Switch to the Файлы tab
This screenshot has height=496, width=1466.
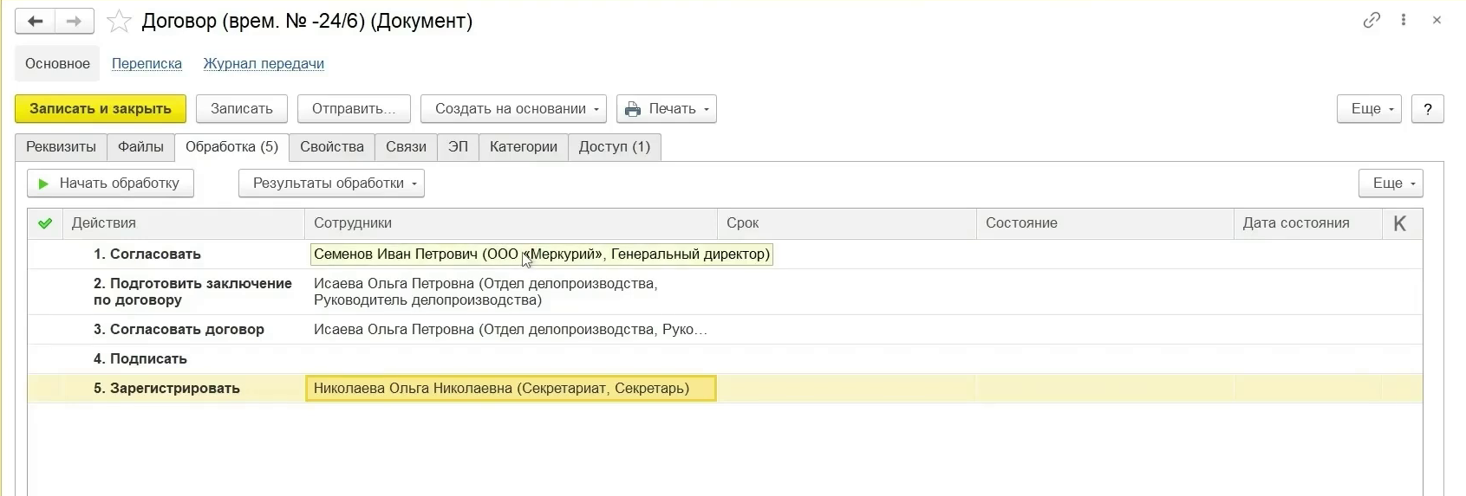[140, 147]
